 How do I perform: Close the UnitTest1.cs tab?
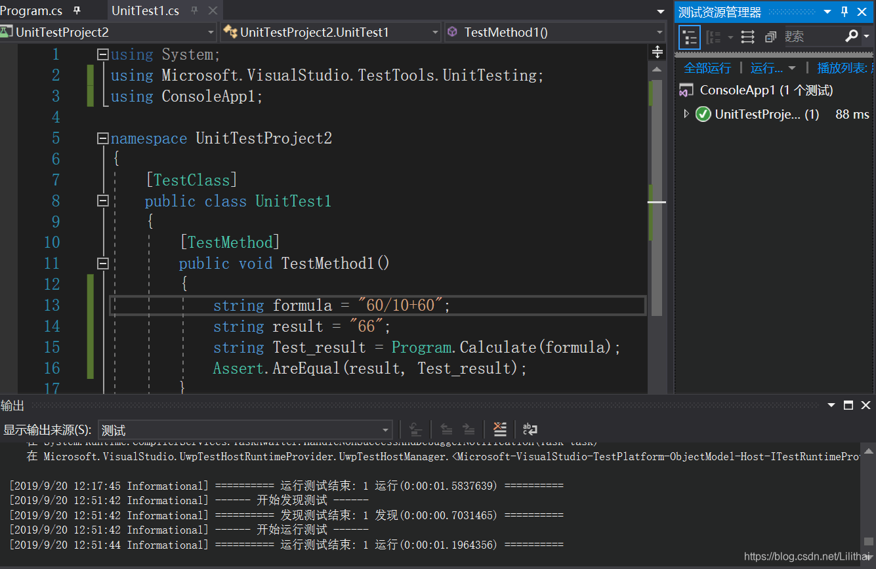click(x=213, y=10)
